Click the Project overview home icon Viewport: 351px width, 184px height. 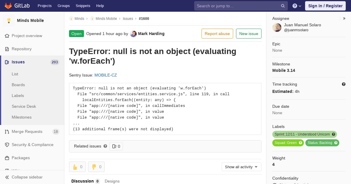(x=7, y=36)
